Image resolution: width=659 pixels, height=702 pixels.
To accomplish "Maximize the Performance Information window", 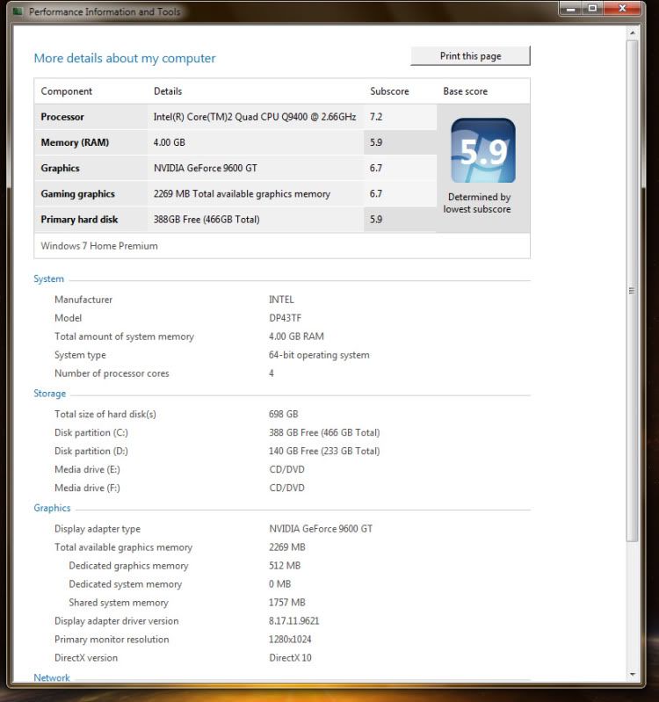I will coord(592,9).
